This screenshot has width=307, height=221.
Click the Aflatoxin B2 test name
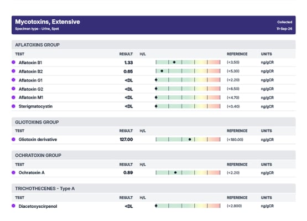coord(31,71)
